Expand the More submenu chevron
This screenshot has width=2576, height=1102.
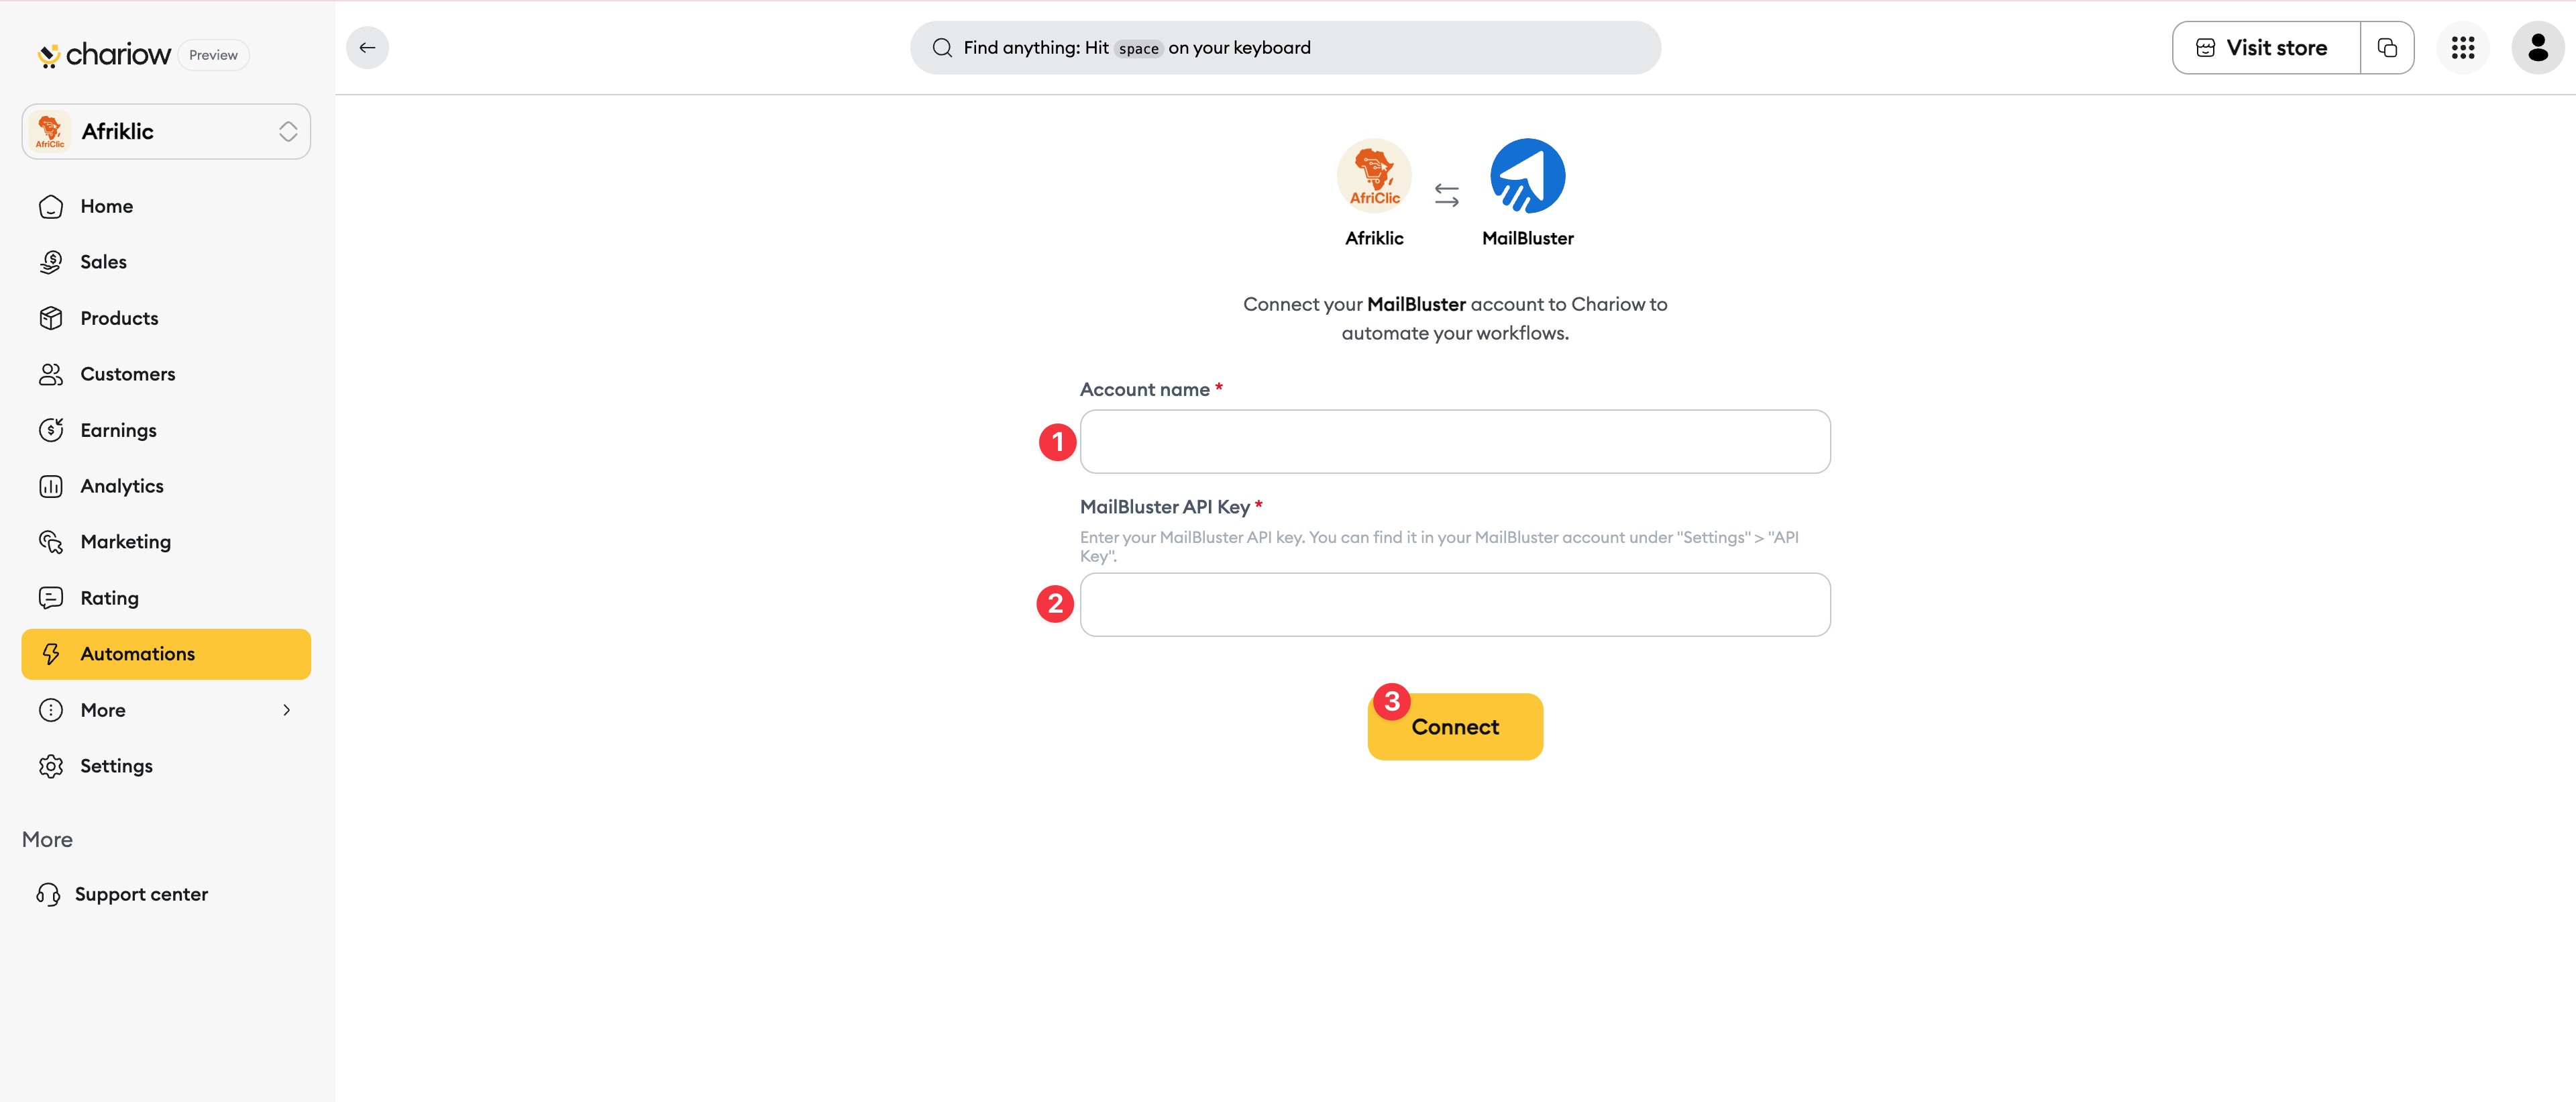(286, 710)
